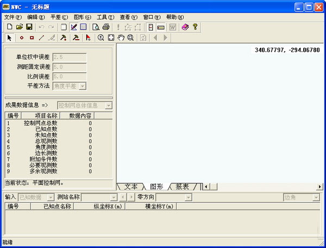Expand the 平差方法 dropdown
This screenshot has width=326, height=248.
click(x=82, y=86)
